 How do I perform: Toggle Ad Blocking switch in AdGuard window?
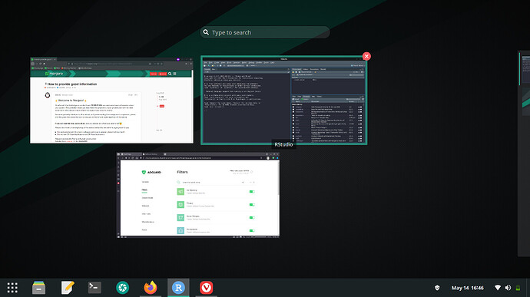[x=252, y=192]
